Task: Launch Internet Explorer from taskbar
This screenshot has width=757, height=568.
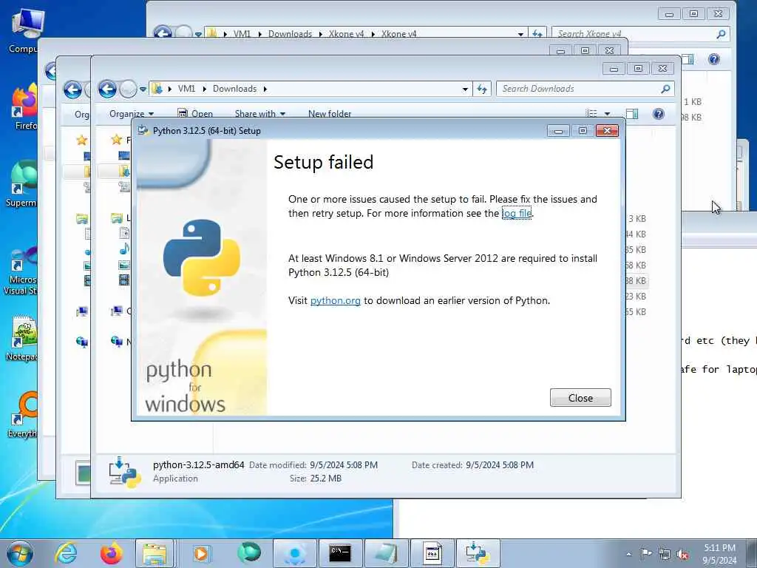Action: [66, 553]
